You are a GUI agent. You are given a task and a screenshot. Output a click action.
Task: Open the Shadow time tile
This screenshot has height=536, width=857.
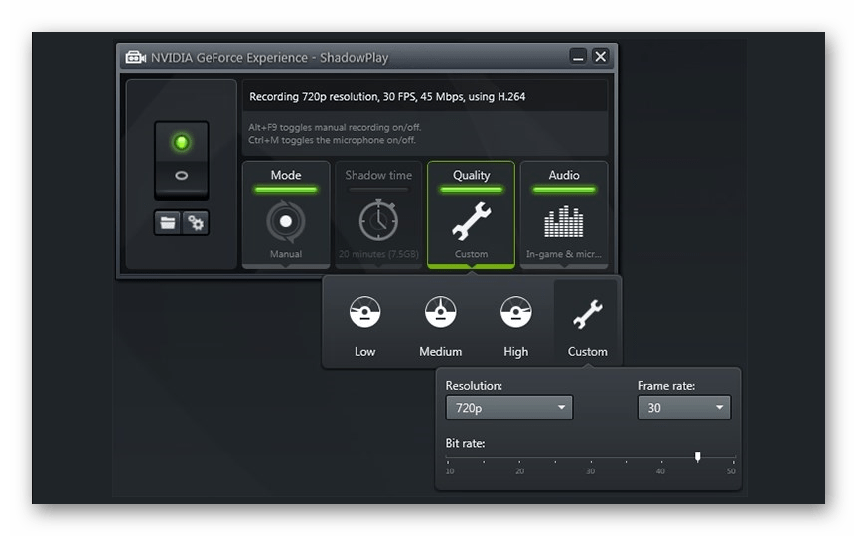click(378, 214)
